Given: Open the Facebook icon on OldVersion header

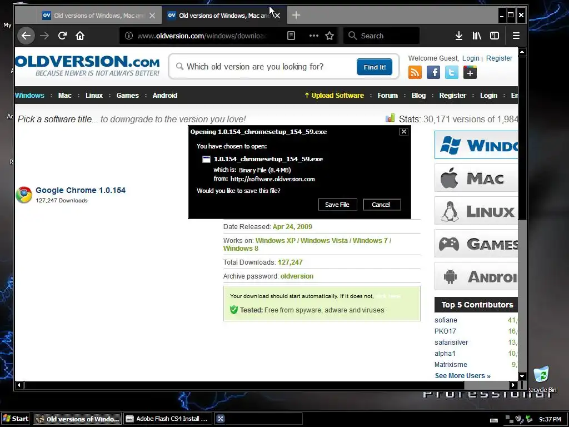Looking at the screenshot, I should (433, 72).
